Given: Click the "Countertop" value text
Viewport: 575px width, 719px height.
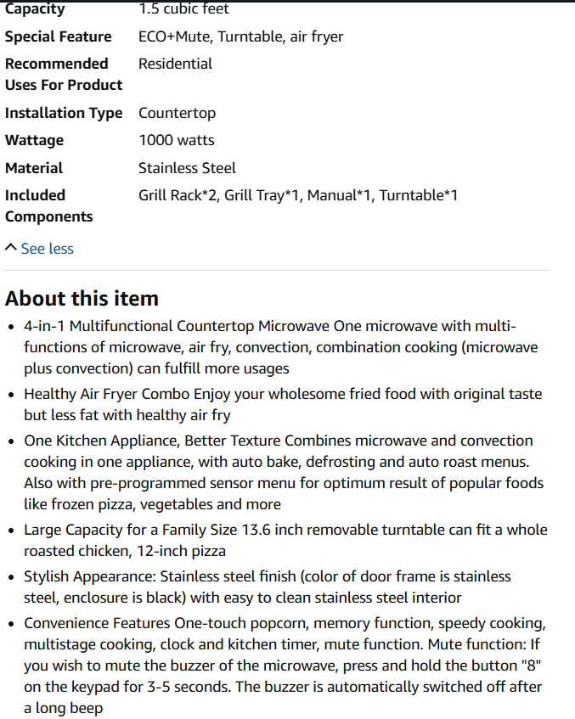Looking at the screenshot, I should tap(178, 113).
